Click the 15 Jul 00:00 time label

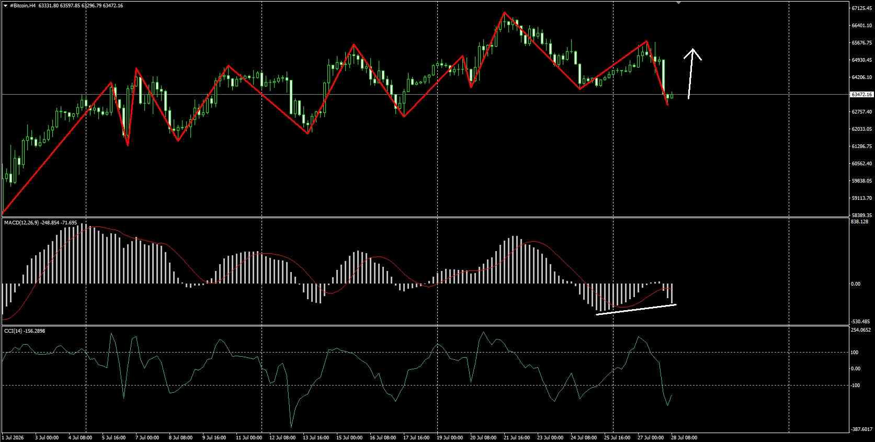click(x=349, y=438)
